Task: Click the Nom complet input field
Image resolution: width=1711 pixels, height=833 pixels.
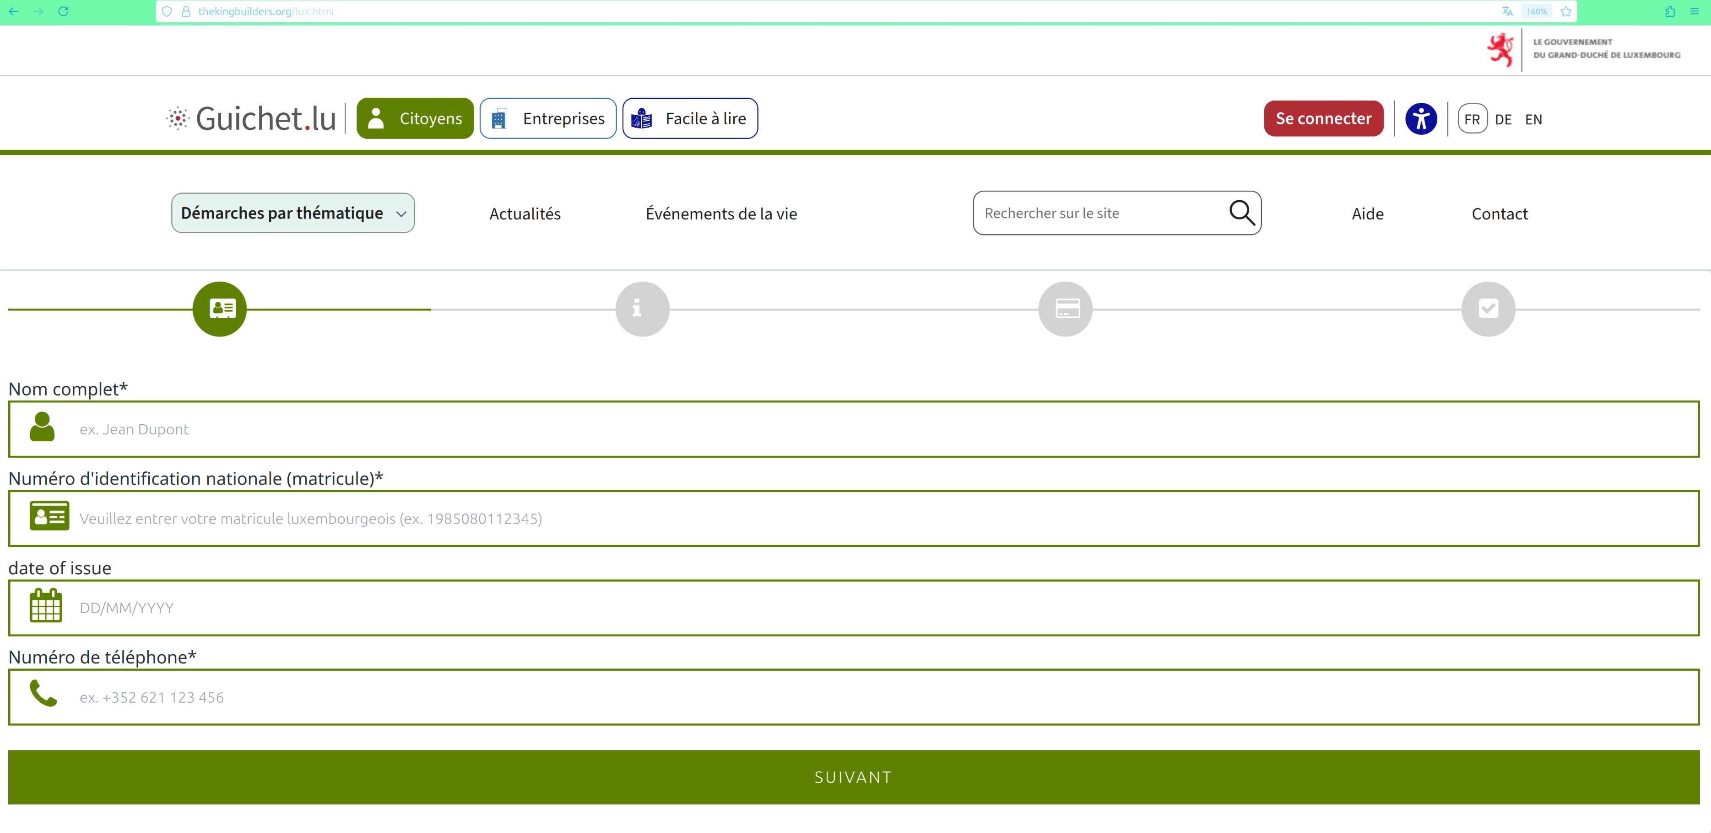Action: 854,430
